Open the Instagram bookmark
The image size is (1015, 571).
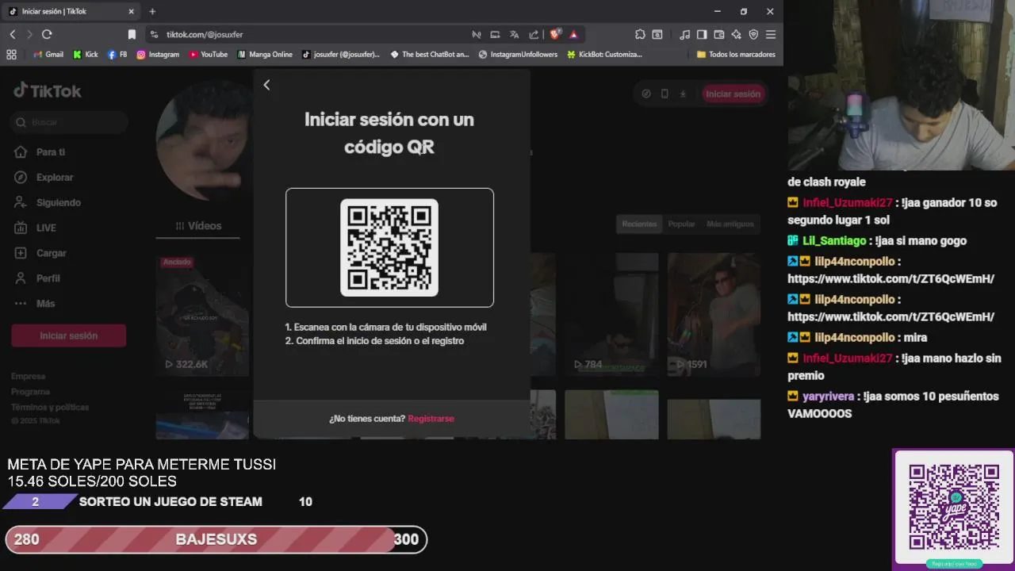[158, 55]
